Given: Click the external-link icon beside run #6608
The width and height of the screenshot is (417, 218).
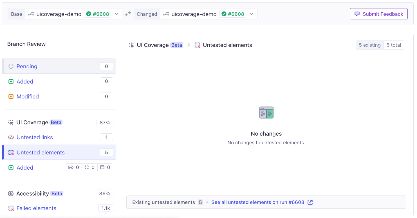Looking at the screenshot, I should point(310,202).
